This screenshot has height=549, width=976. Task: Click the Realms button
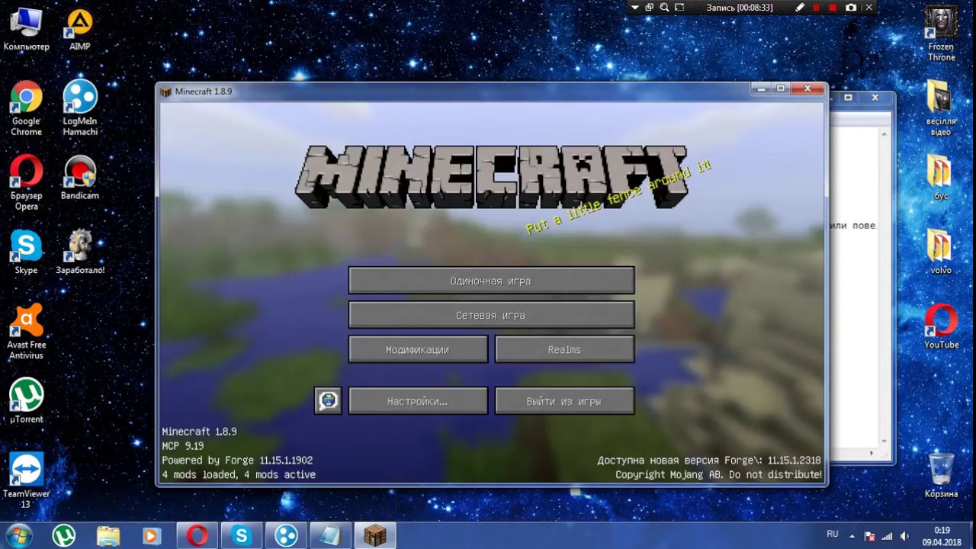pos(564,349)
